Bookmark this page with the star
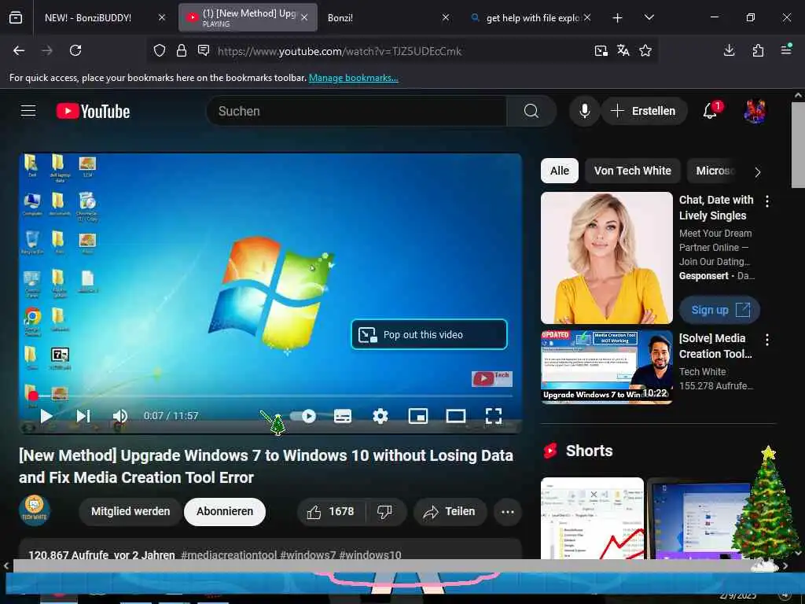 pos(645,50)
